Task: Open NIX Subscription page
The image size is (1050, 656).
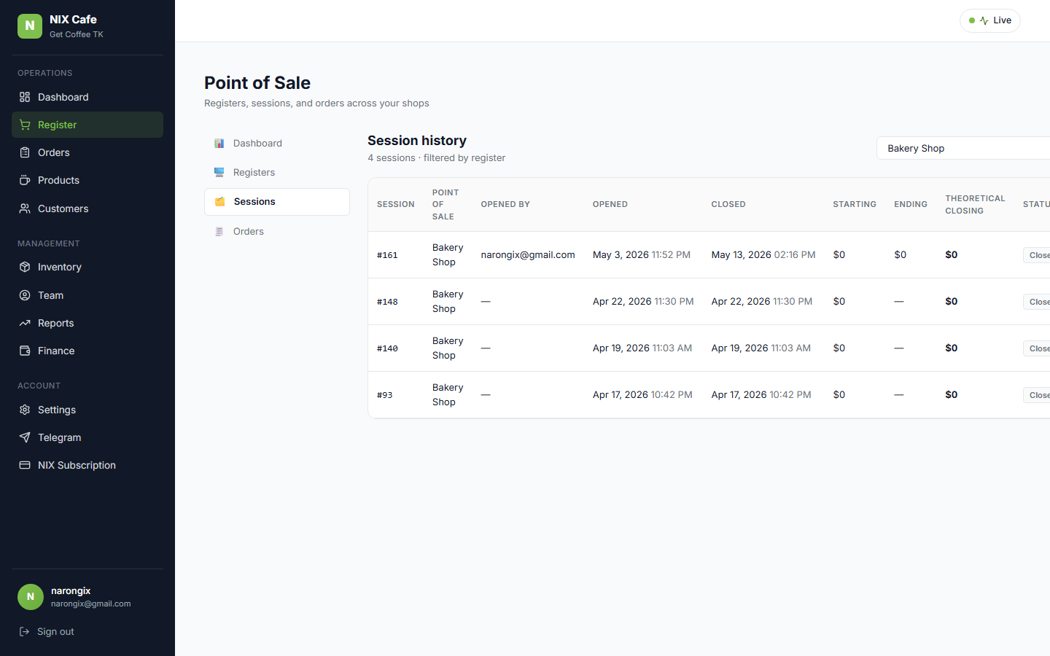Action: (87, 465)
